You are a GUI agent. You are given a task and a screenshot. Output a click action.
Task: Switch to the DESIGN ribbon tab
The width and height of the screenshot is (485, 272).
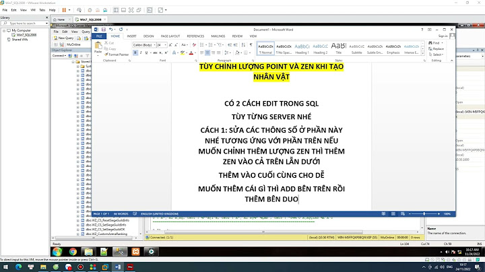pos(148,36)
